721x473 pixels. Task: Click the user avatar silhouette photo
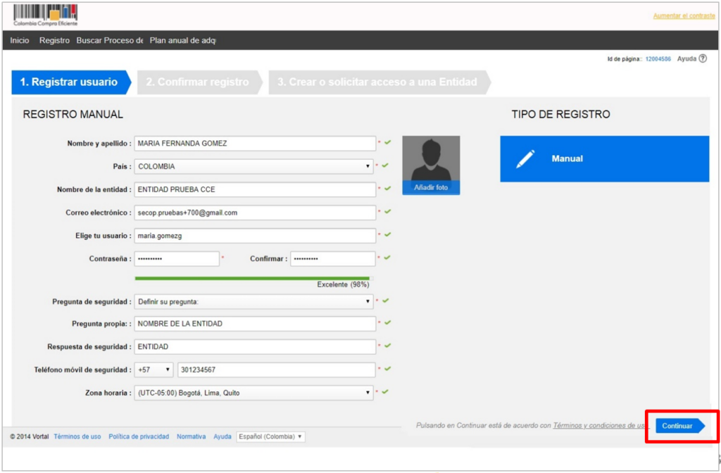431,158
